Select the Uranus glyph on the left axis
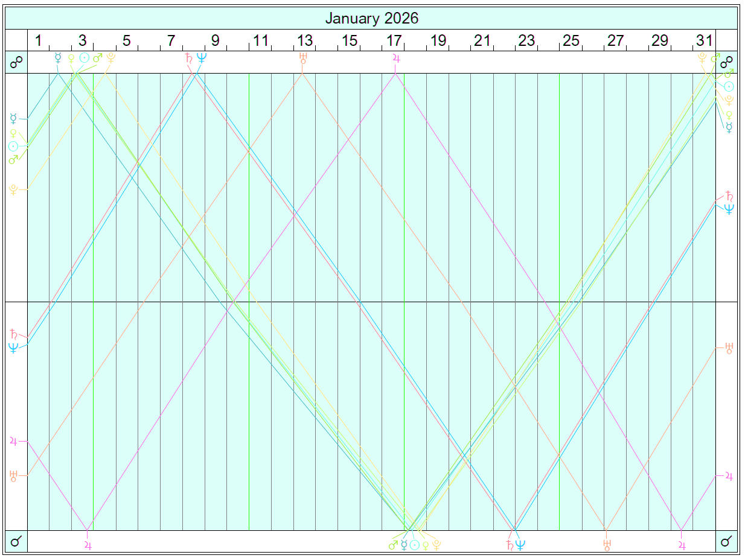This screenshot has width=745, height=558. coord(13,475)
